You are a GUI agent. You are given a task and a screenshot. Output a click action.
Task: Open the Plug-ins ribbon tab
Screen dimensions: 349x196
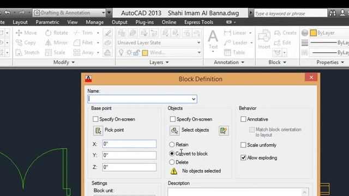point(145,22)
